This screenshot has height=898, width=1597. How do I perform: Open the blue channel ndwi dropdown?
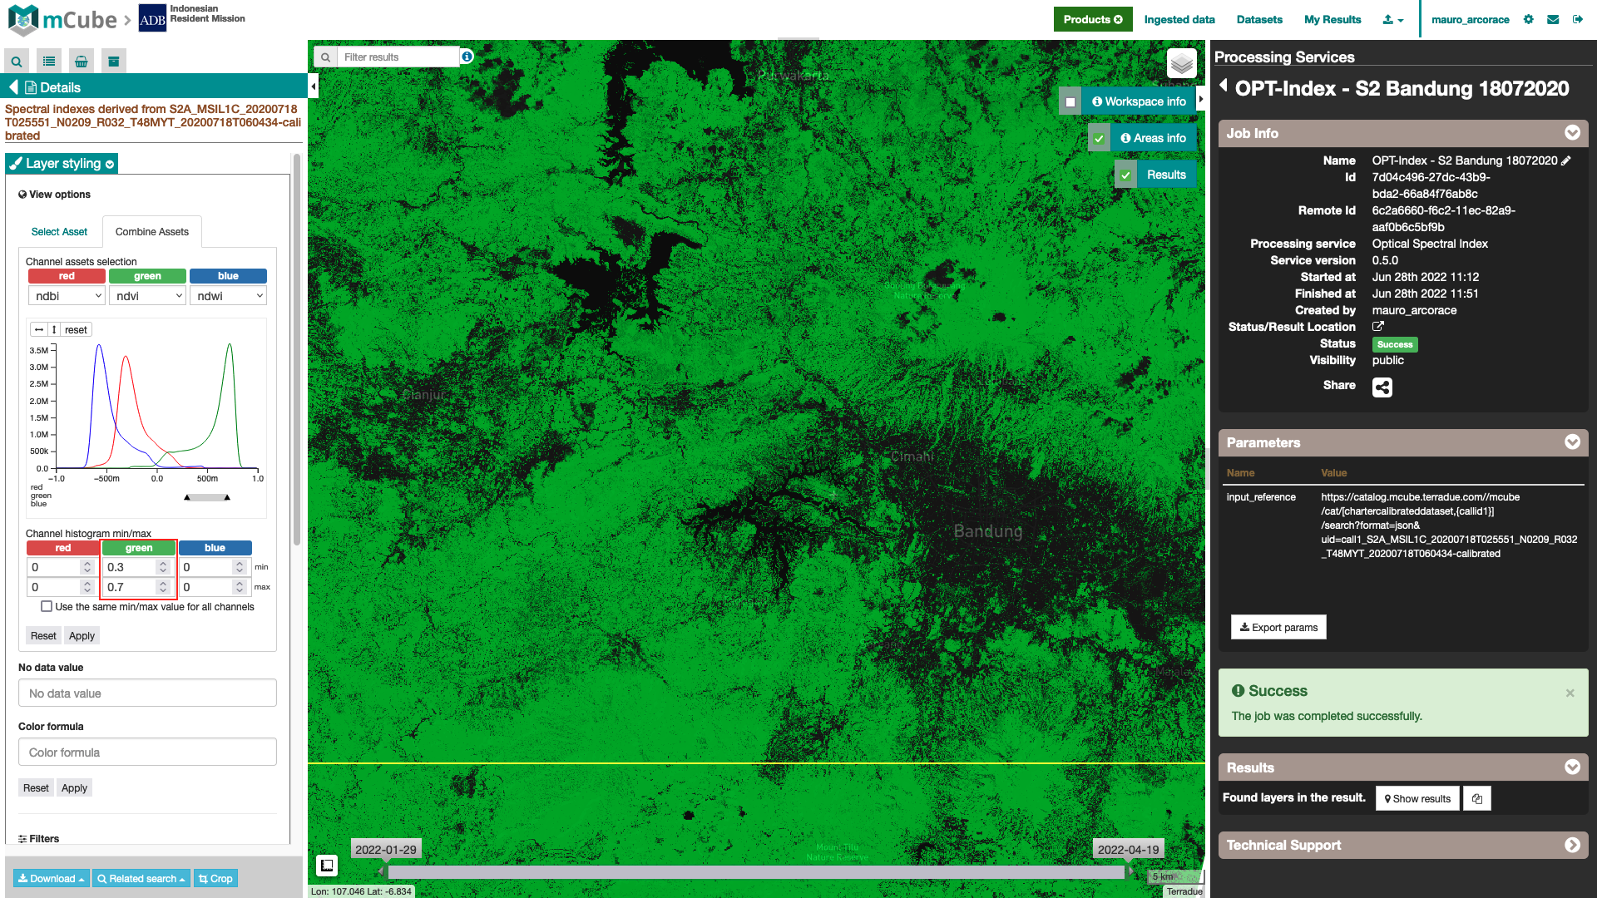coord(229,296)
